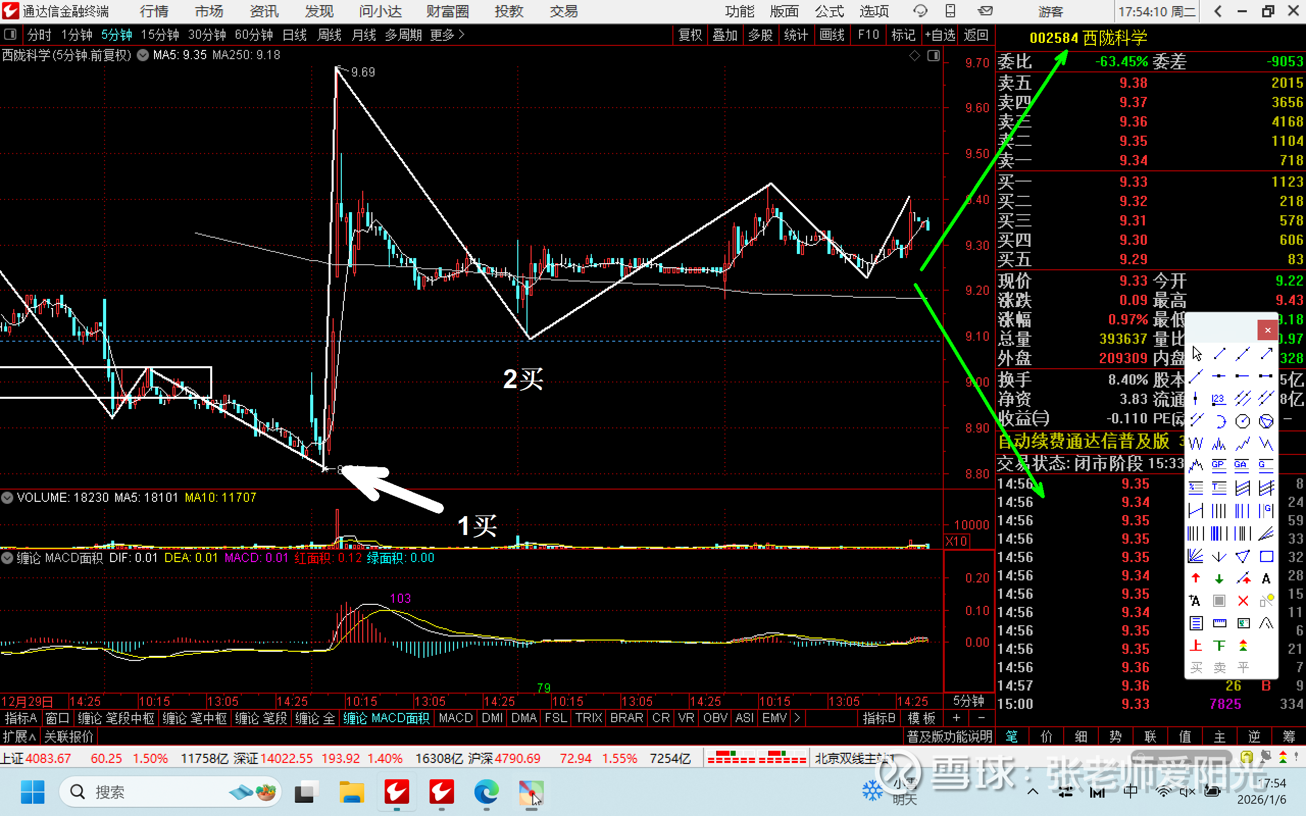Switch to the 15分钟 period tab
The height and width of the screenshot is (816, 1306).
pyautogui.click(x=160, y=35)
